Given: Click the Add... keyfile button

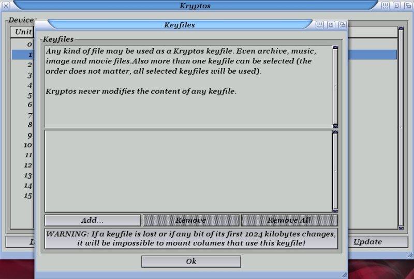Looking at the screenshot, I should coord(93,220).
